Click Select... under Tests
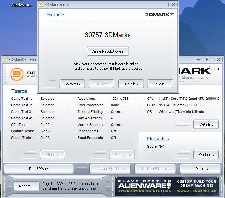 53,155
